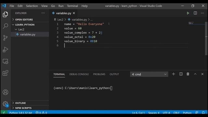
Task: Open Lec2 breadcrumb
Action: pyautogui.click(x=60, y=19)
